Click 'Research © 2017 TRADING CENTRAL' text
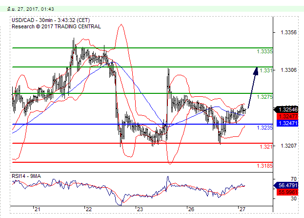Viewport: 304px width, 218px height. (56, 26)
